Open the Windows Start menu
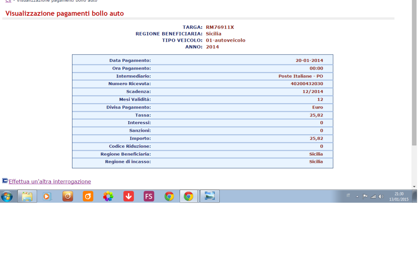419x262 pixels. point(7,196)
